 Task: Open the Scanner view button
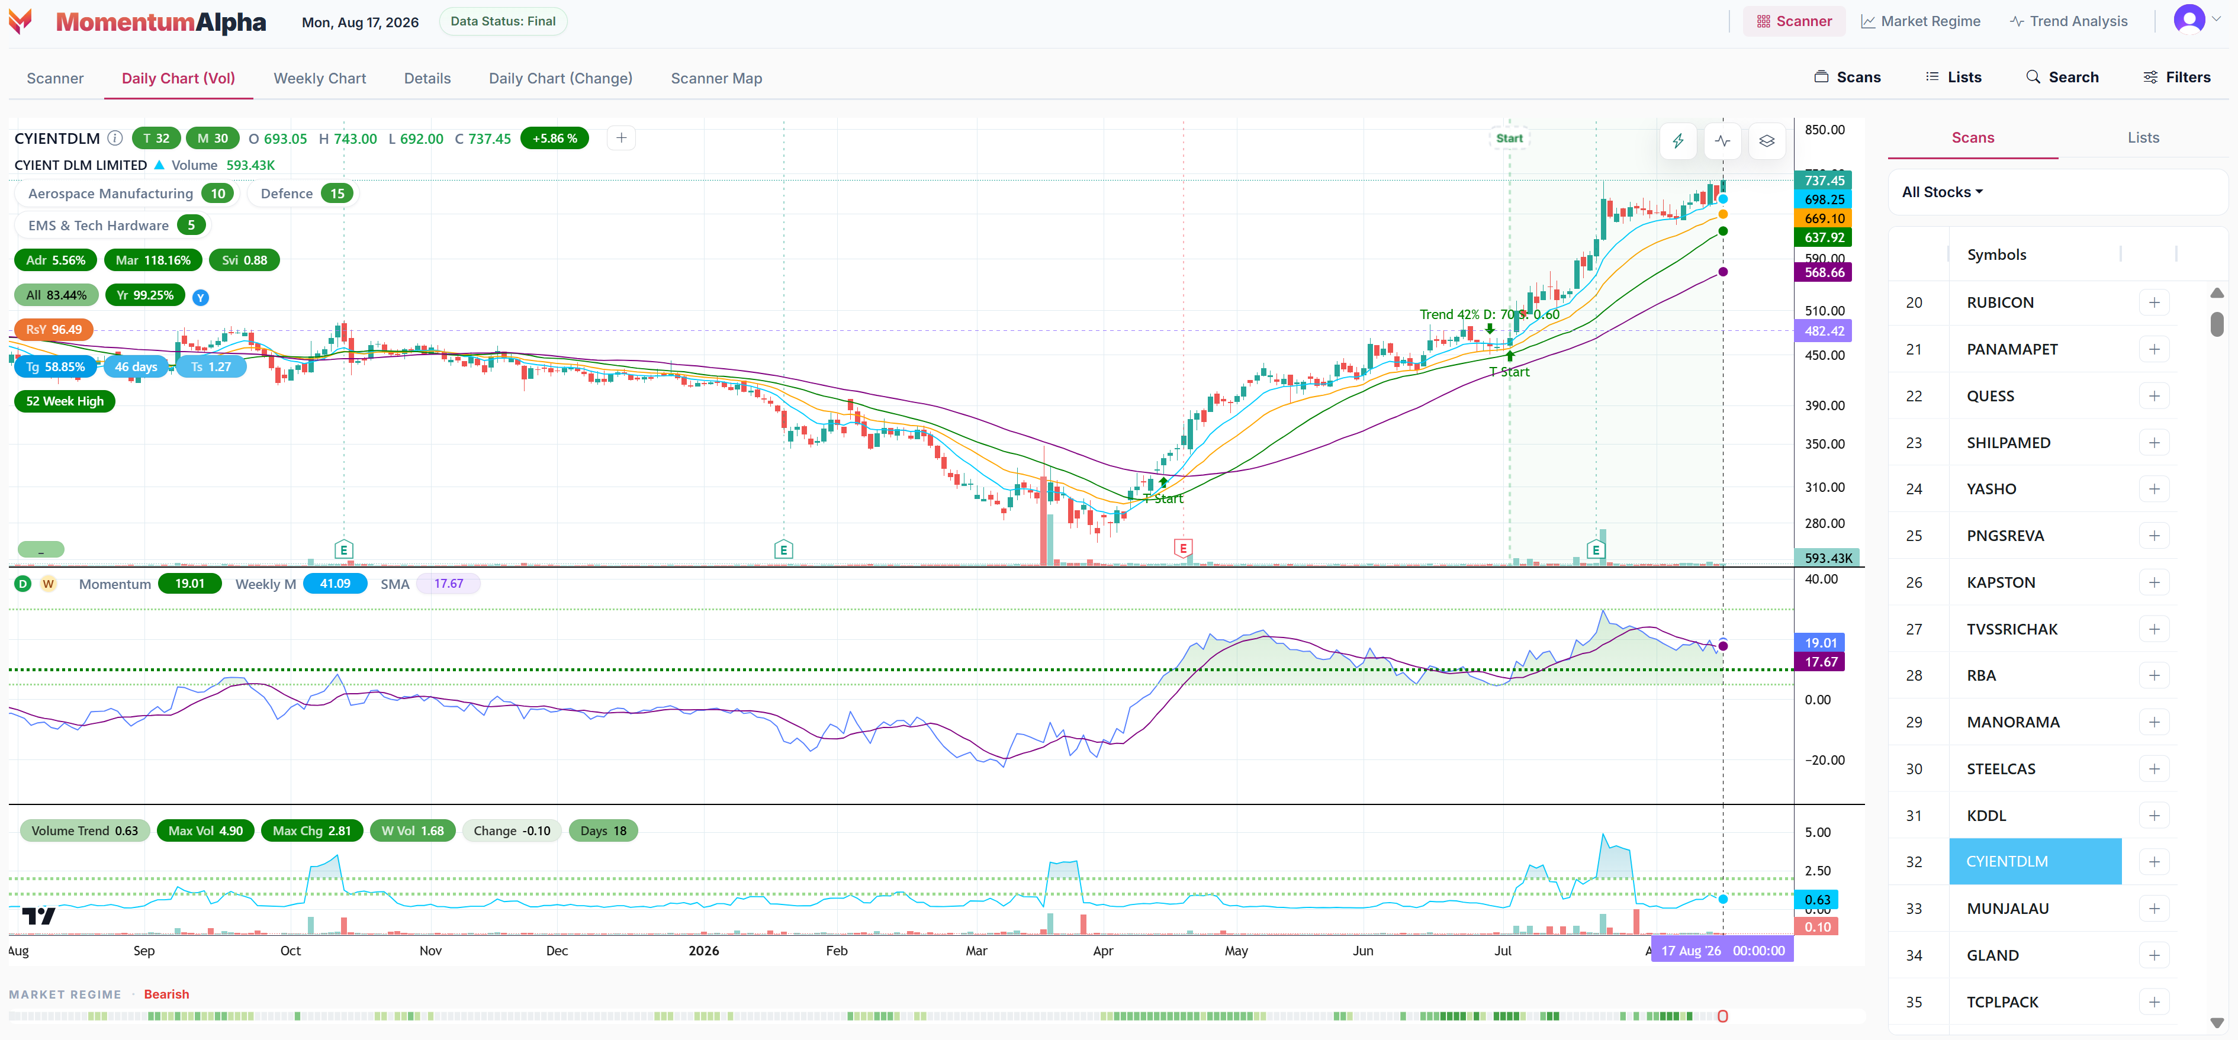coord(1794,21)
